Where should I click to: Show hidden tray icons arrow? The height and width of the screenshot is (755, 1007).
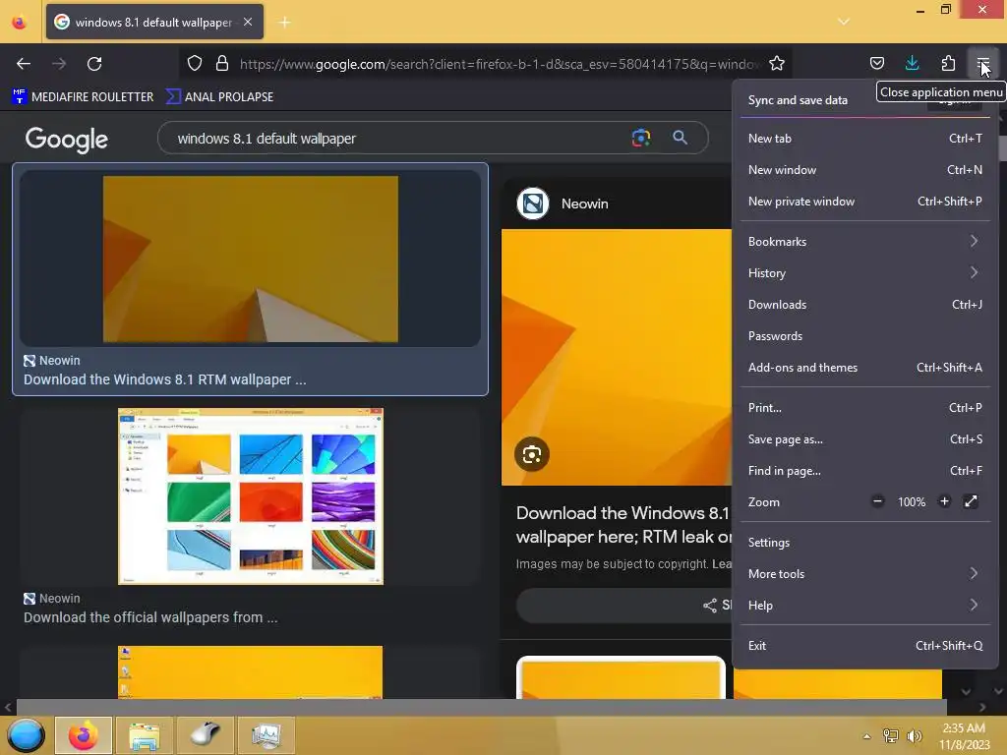pos(866,736)
